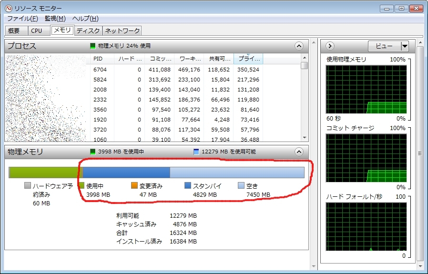Click main pane scrollbar down arrow
This screenshot has height=274, width=428.
point(313,266)
